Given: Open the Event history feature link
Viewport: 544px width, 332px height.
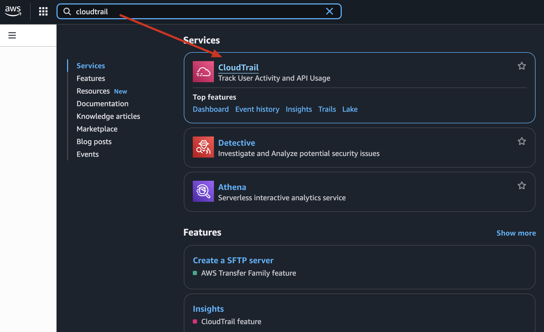Looking at the screenshot, I should 257,109.
